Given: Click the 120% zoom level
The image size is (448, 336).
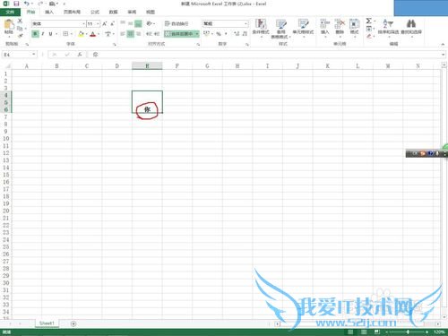Looking at the screenshot, I should [439, 332].
